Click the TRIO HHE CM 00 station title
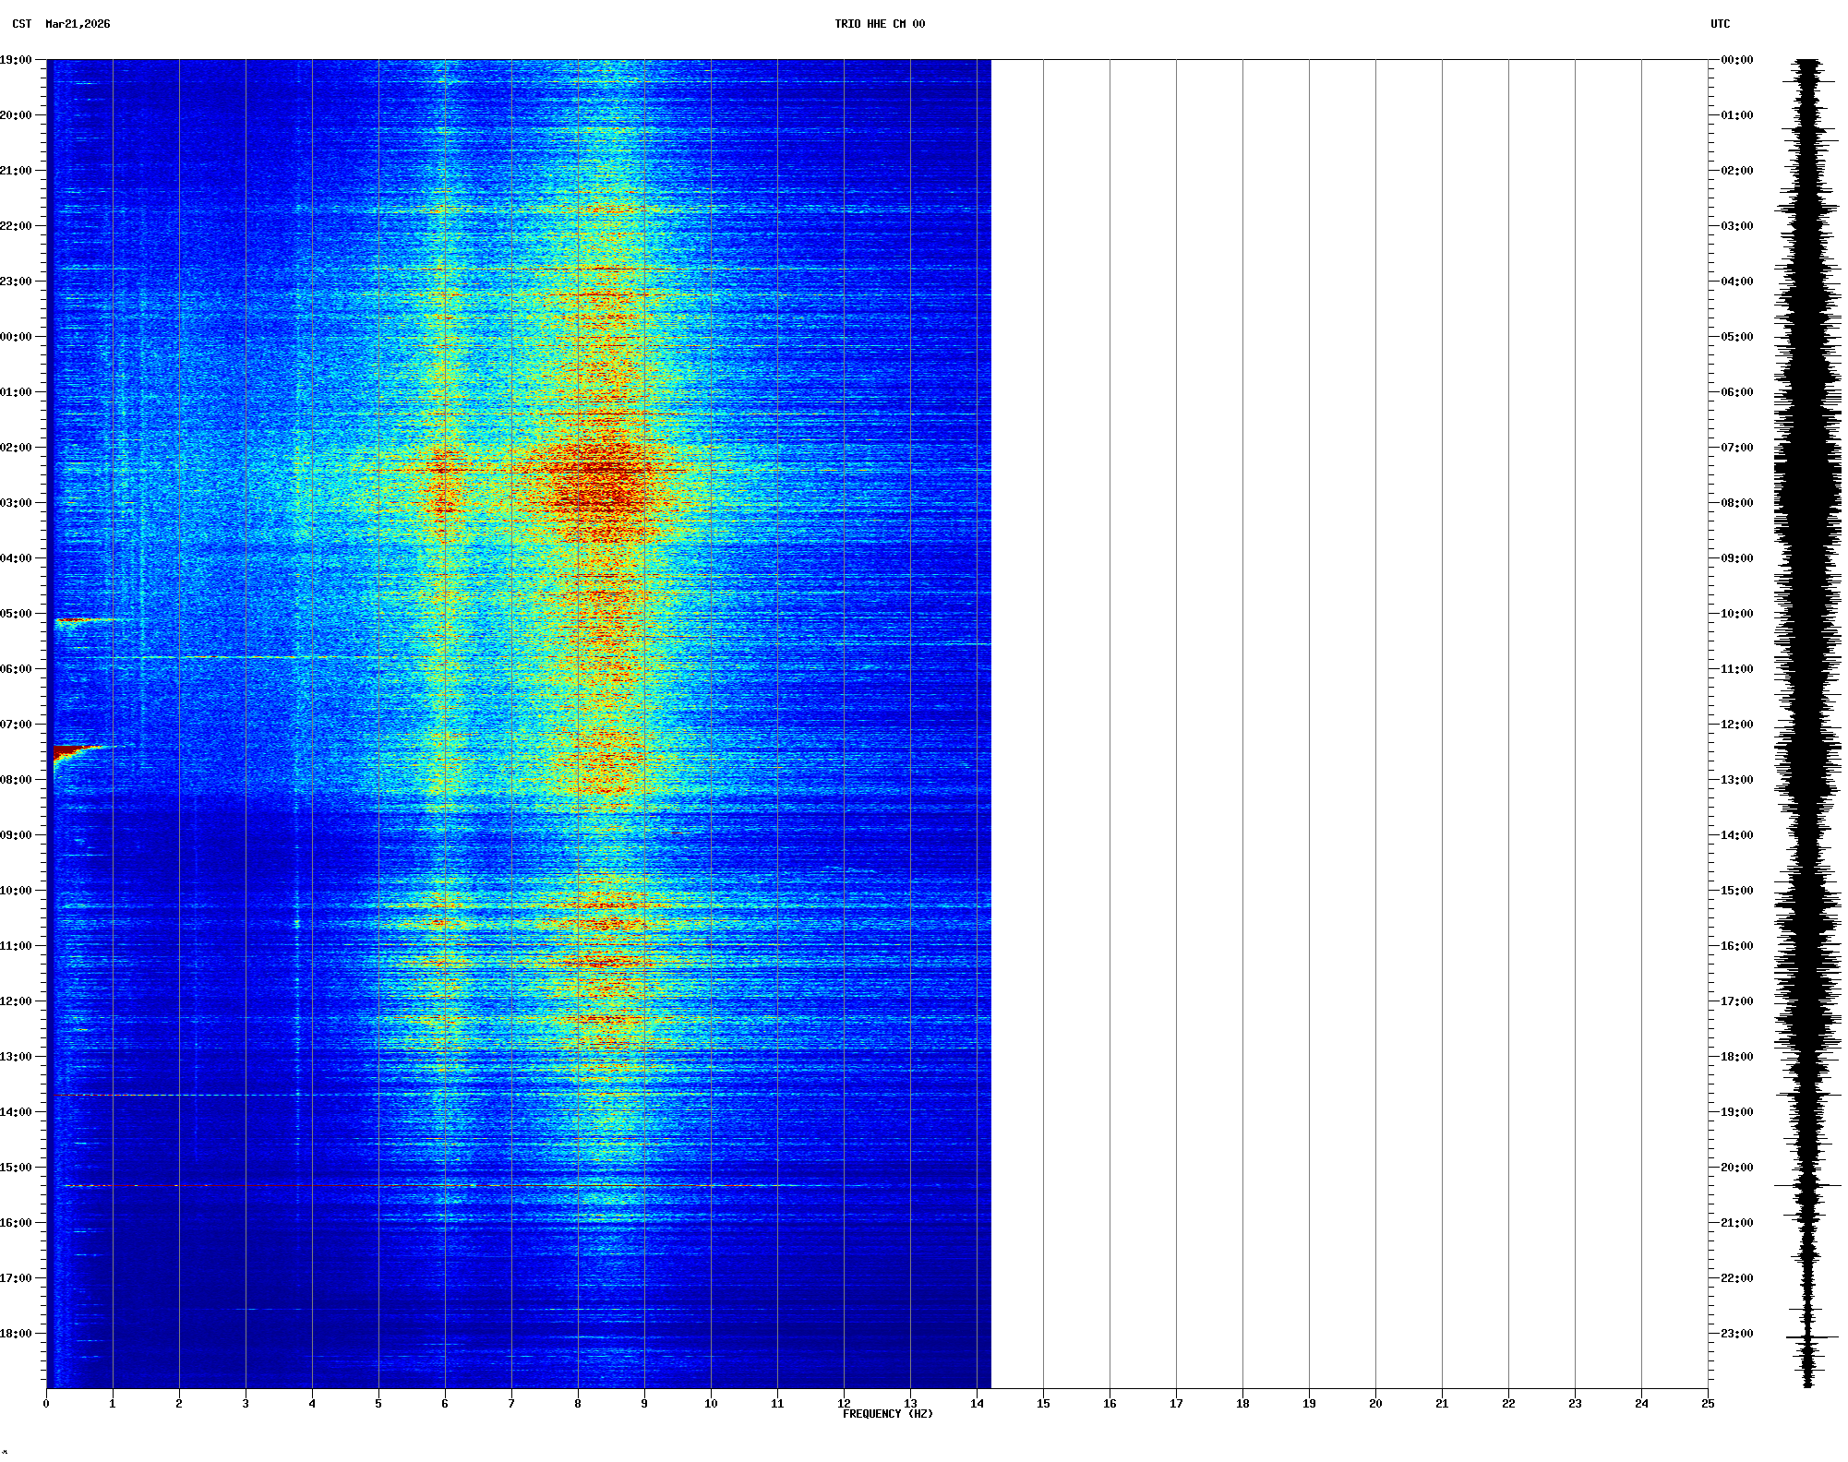 (x=879, y=24)
